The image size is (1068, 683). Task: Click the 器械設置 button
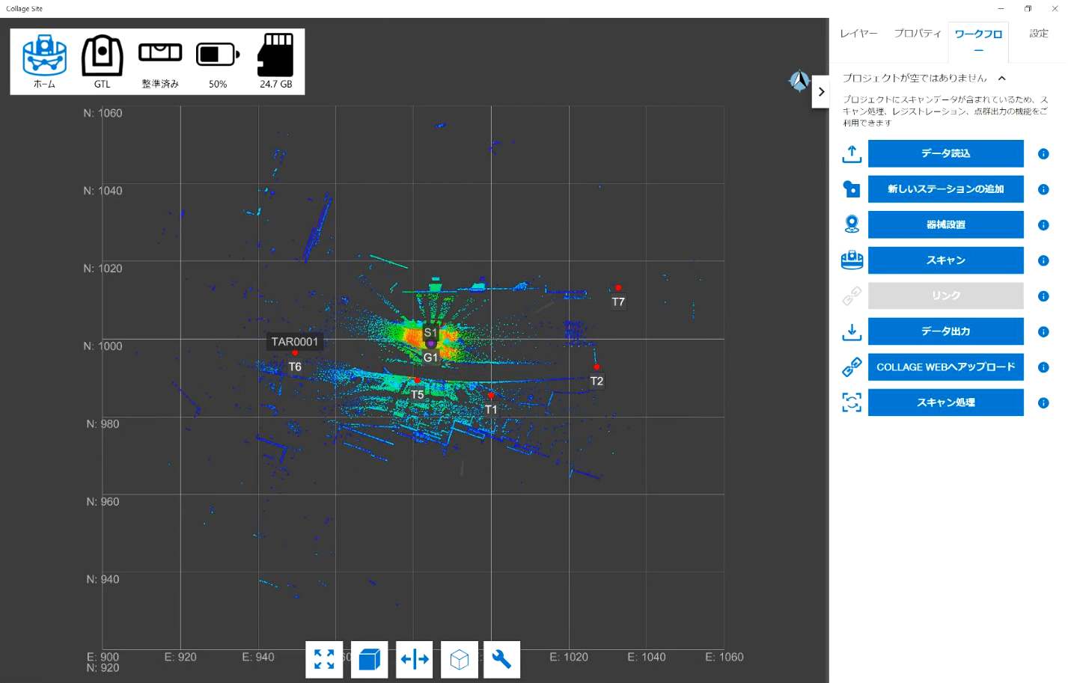(x=945, y=224)
